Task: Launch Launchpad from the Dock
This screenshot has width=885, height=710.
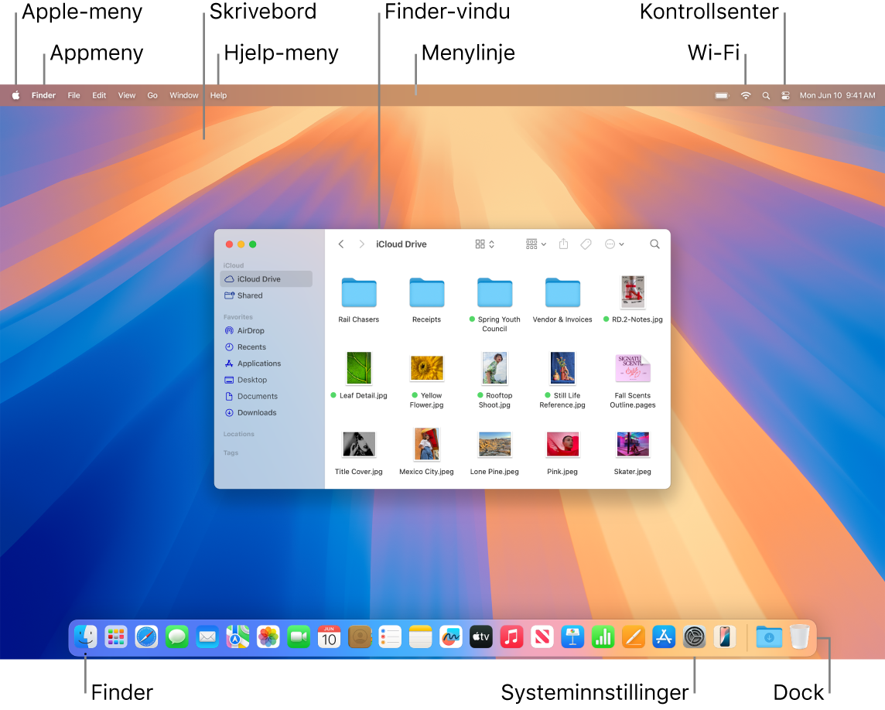Action: (x=116, y=637)
